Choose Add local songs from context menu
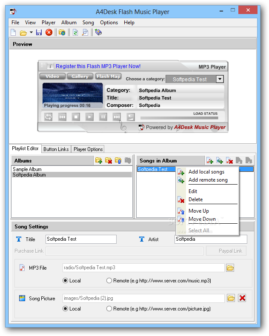This screenshot has height=336, width=269. tap(206, 172)
